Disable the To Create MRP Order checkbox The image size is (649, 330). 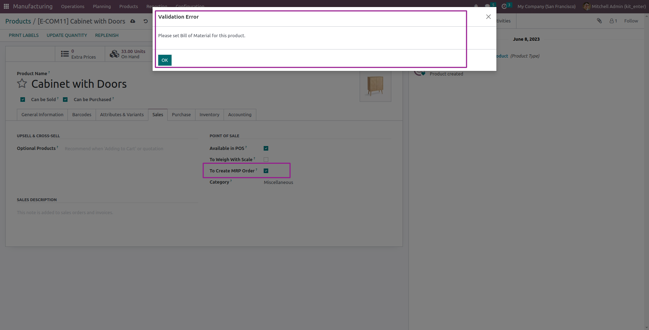coord(266,171)
